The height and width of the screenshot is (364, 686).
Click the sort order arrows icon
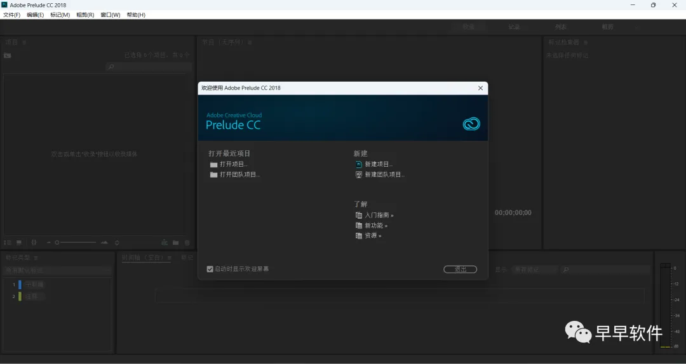117,242
